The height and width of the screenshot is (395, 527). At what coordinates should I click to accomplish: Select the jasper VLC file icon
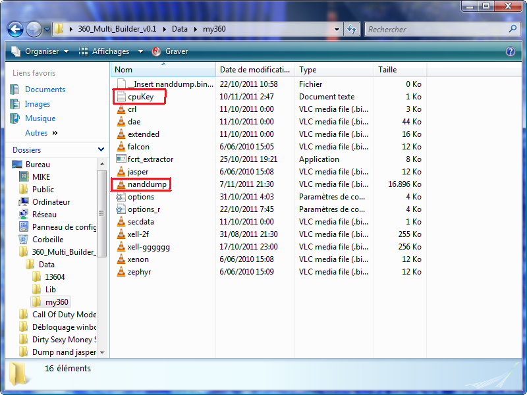pos(121,172)
